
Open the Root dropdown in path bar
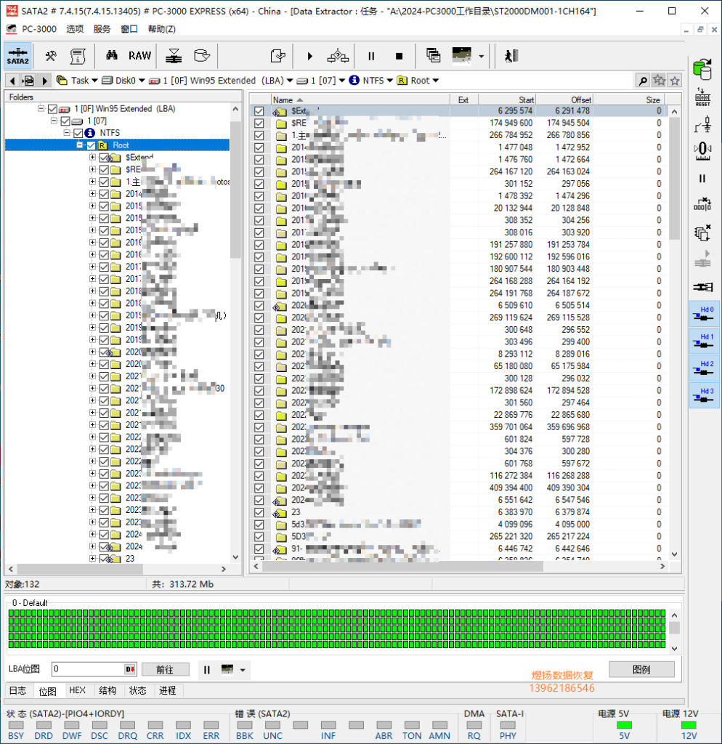pyautogui.click(x=436, y=81)
